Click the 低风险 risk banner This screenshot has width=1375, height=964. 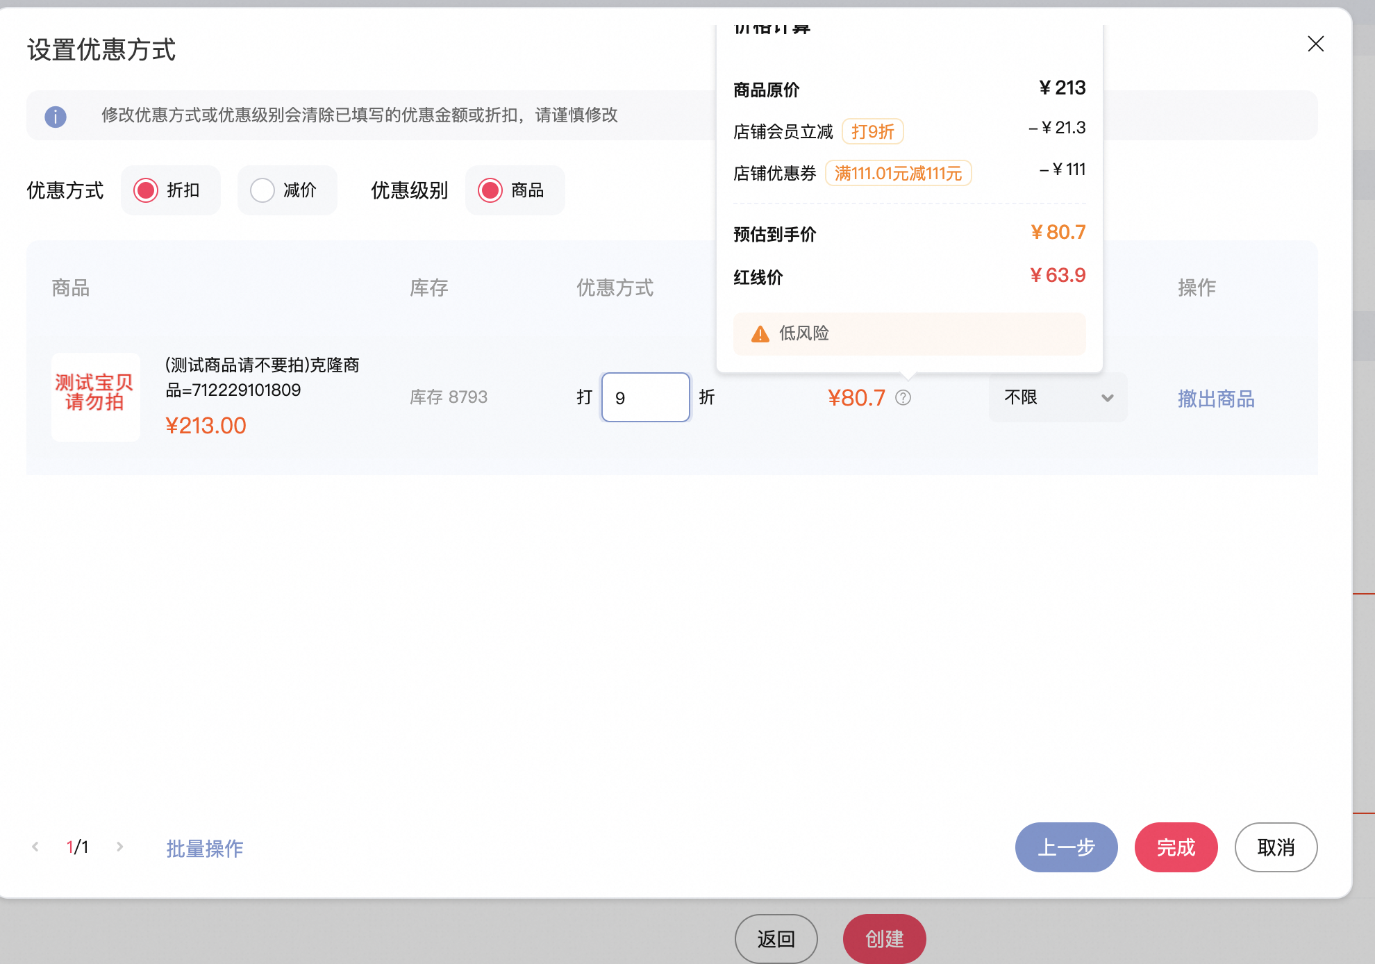(910, 334)
